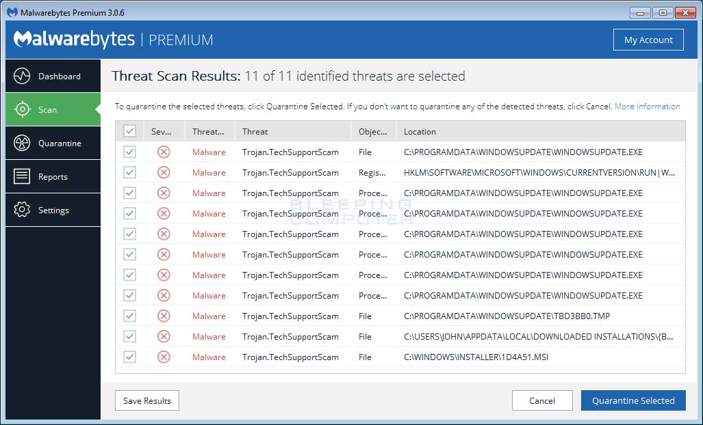Open the Quarantine section
The height and width of the screenshot is (425, 703).
pyautogui.click(x=53, y=143)
